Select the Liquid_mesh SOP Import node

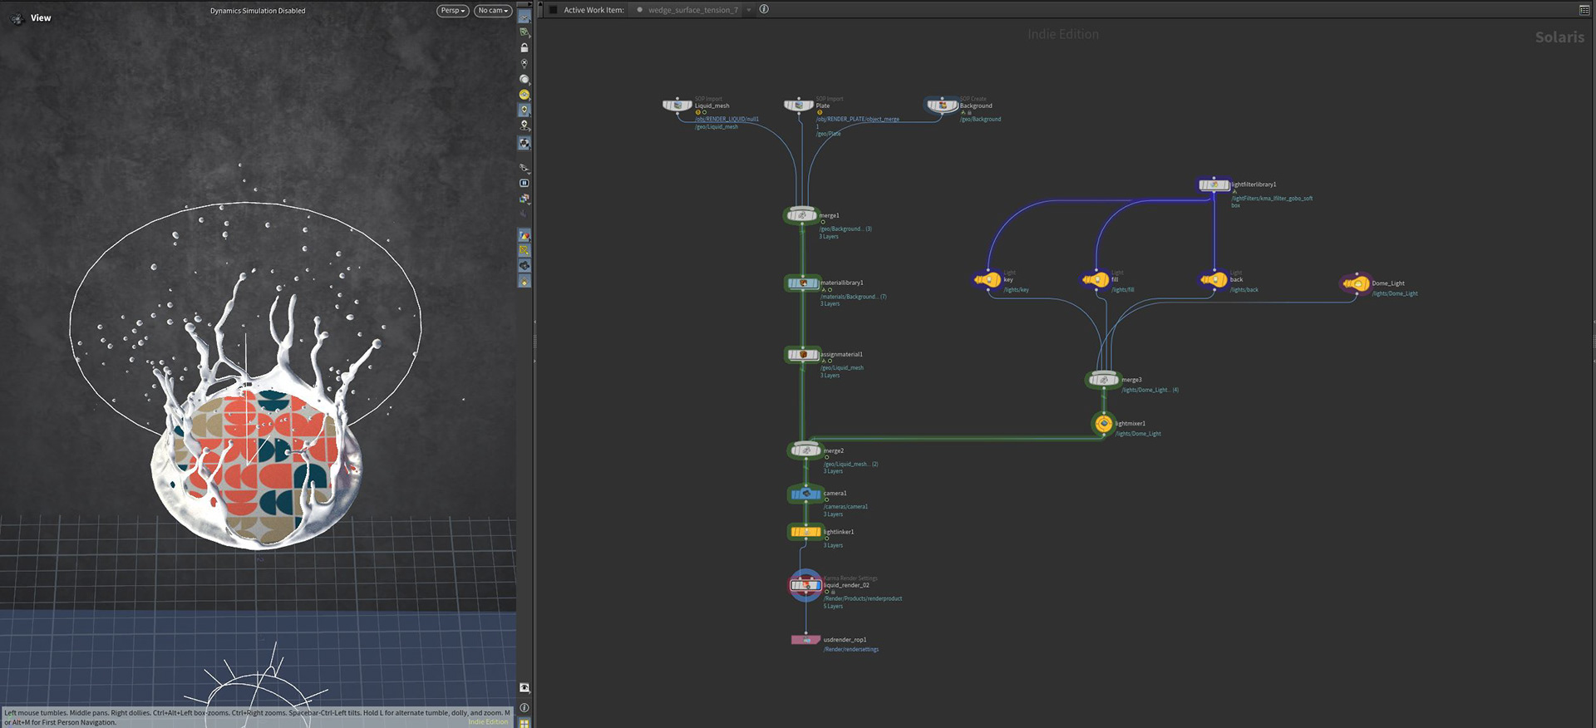coord(677,106)
